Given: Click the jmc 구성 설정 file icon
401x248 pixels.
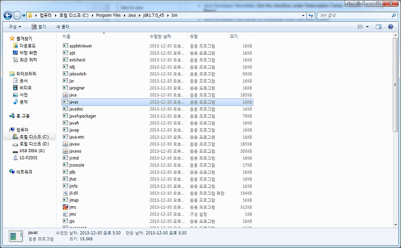Looking at the screenshot, I should (66, 214).
